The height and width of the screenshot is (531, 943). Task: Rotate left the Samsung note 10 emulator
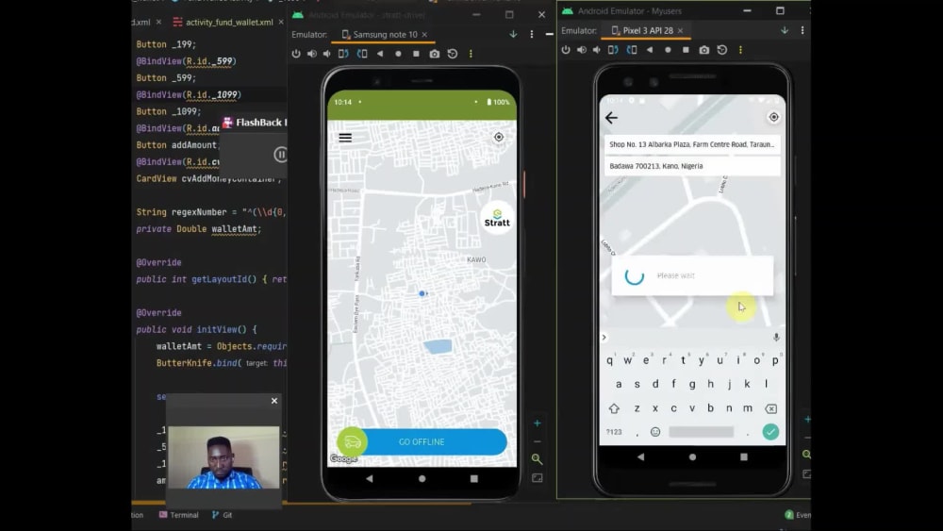tap(343, 54)
